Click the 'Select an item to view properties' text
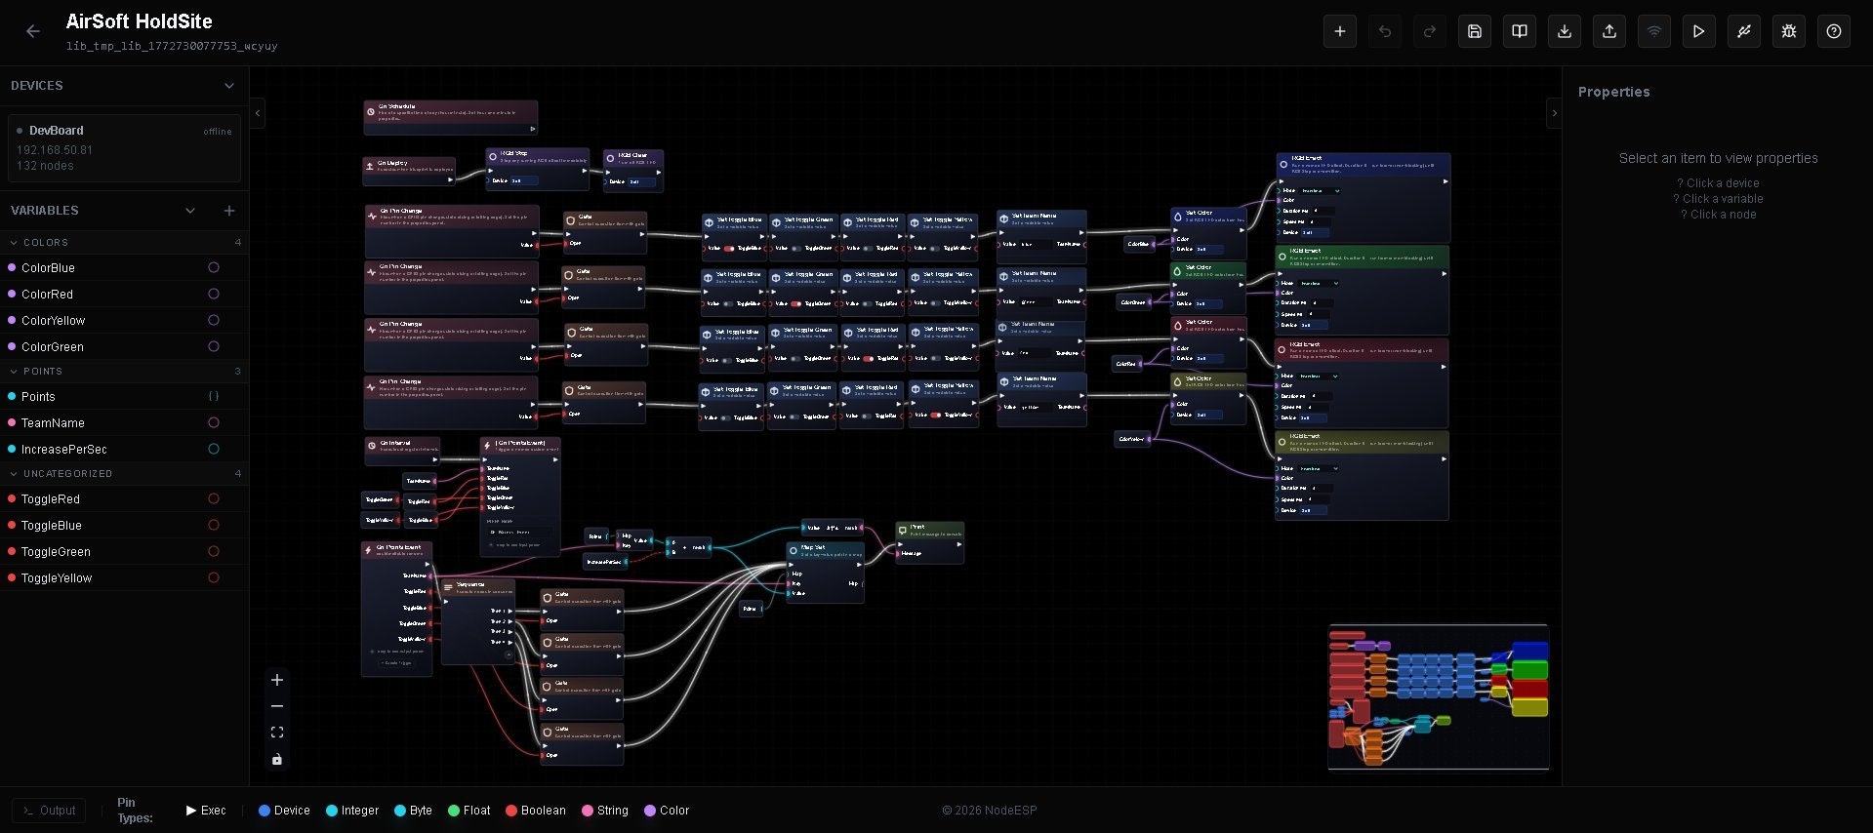Screen dimensions: 1873x833 click(x=1719, y=158)
